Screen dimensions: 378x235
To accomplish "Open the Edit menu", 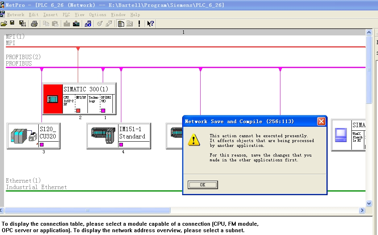I will 33,14.
